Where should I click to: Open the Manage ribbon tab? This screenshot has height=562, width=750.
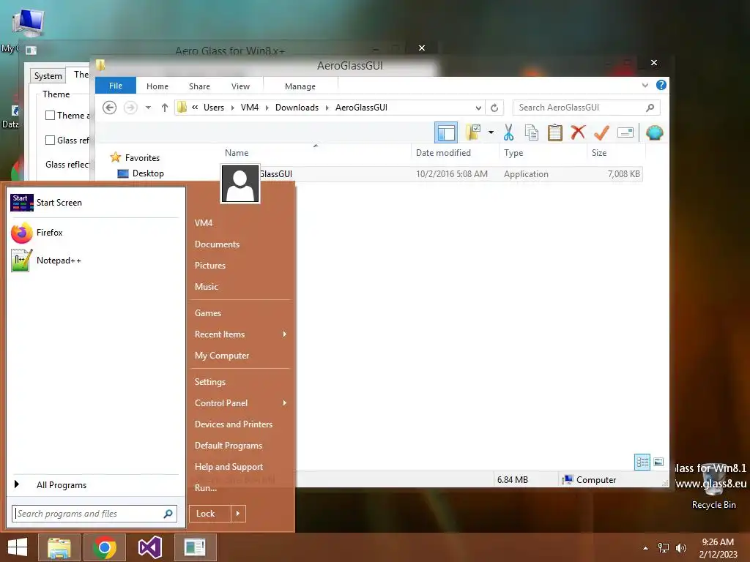click(300, 86)
